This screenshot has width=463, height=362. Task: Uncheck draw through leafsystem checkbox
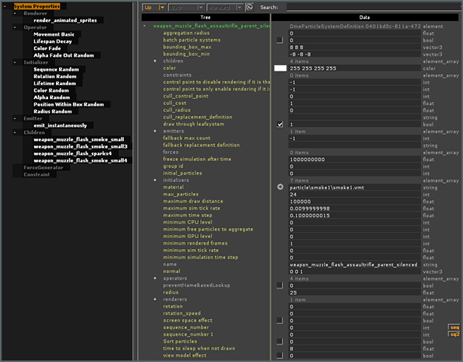point(280,125)
